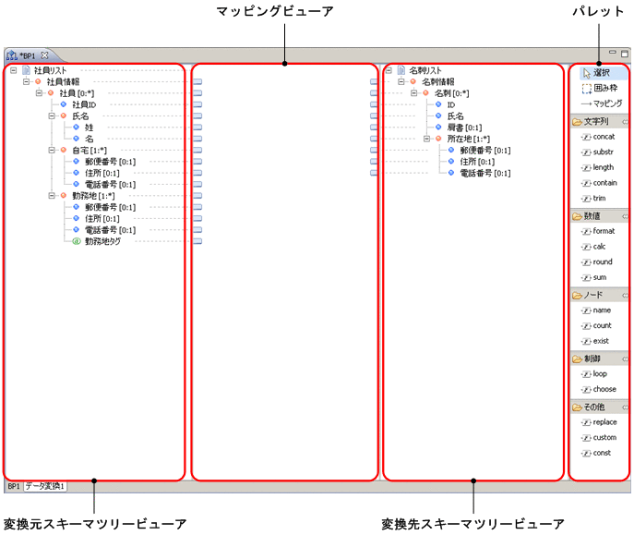Click the 名刺リスト document icon
The width and height of the screenshot is (634, 535).
pos(401,70)
